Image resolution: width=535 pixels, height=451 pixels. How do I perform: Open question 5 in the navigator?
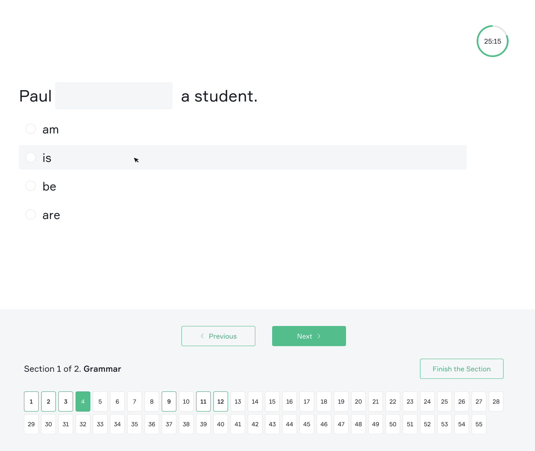100,401
